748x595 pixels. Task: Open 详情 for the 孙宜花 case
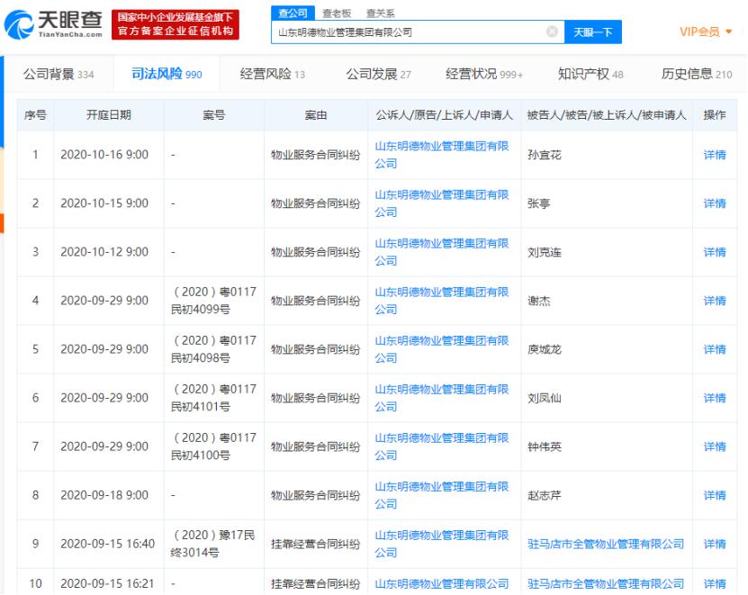click(715, 155)
